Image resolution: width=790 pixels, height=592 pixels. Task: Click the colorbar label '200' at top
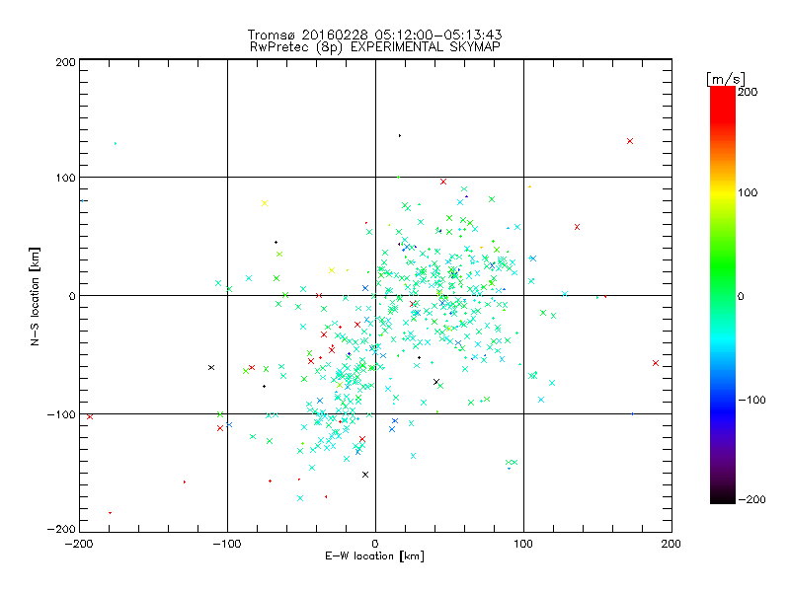[748, 92]
